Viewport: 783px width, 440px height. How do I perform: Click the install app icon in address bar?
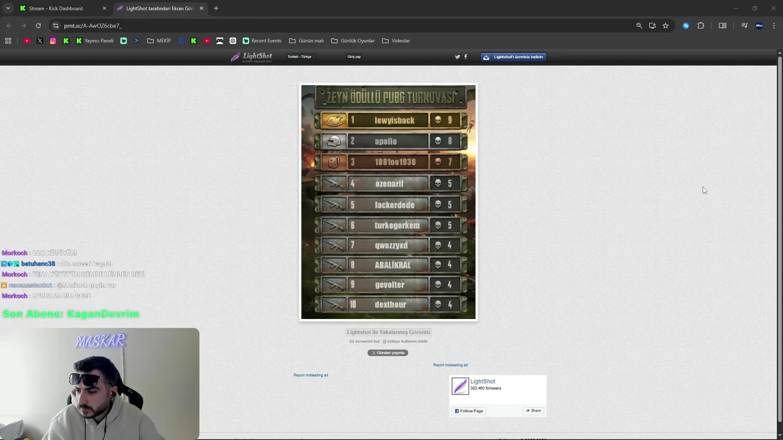coord(652,26)
